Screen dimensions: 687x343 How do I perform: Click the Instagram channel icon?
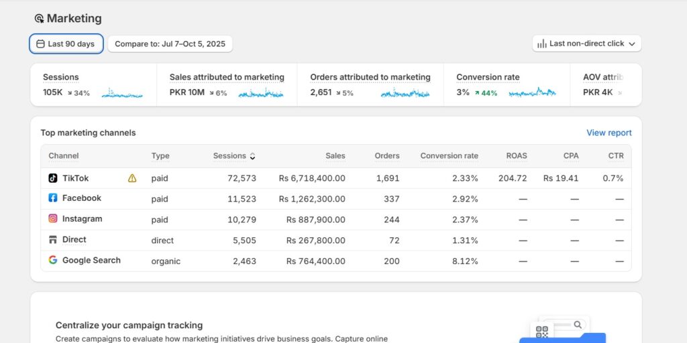(x=53, y=219)
